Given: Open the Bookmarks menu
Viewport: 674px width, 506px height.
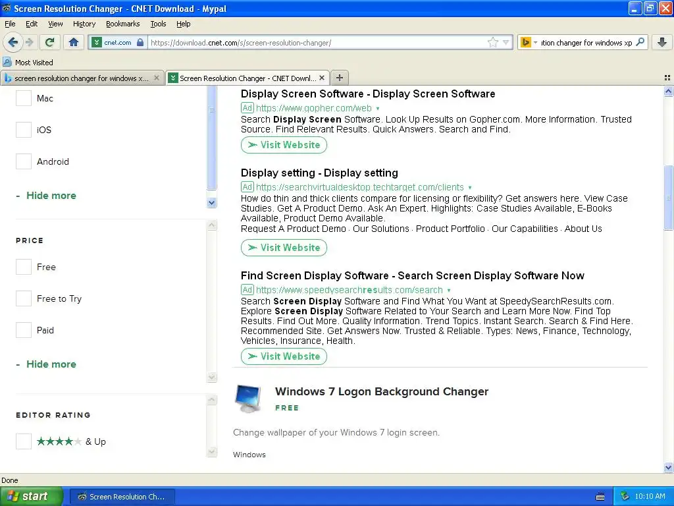Looking at the screenshot, I should (123, 24).
